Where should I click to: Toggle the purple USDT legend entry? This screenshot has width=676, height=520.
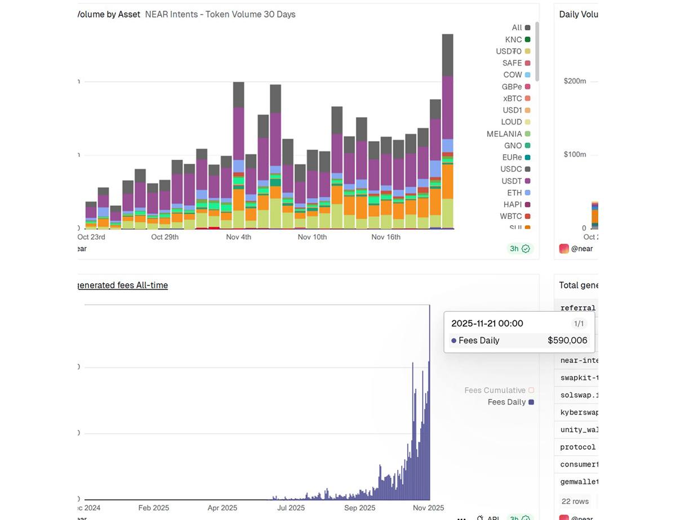516,181
